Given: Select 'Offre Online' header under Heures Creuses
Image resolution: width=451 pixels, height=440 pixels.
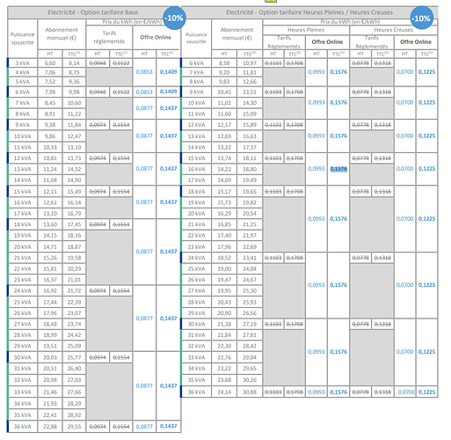Looking at the screenshot, I should coord(416,42).
